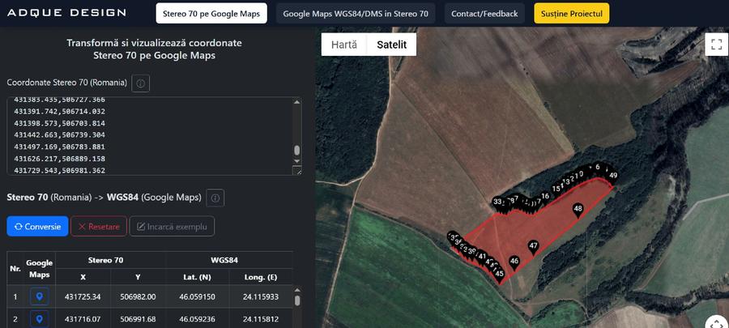Viewport: 729px width, 328px height.
Task: Open the Contact/Feedback page
Action: click(x=484, y=14)
